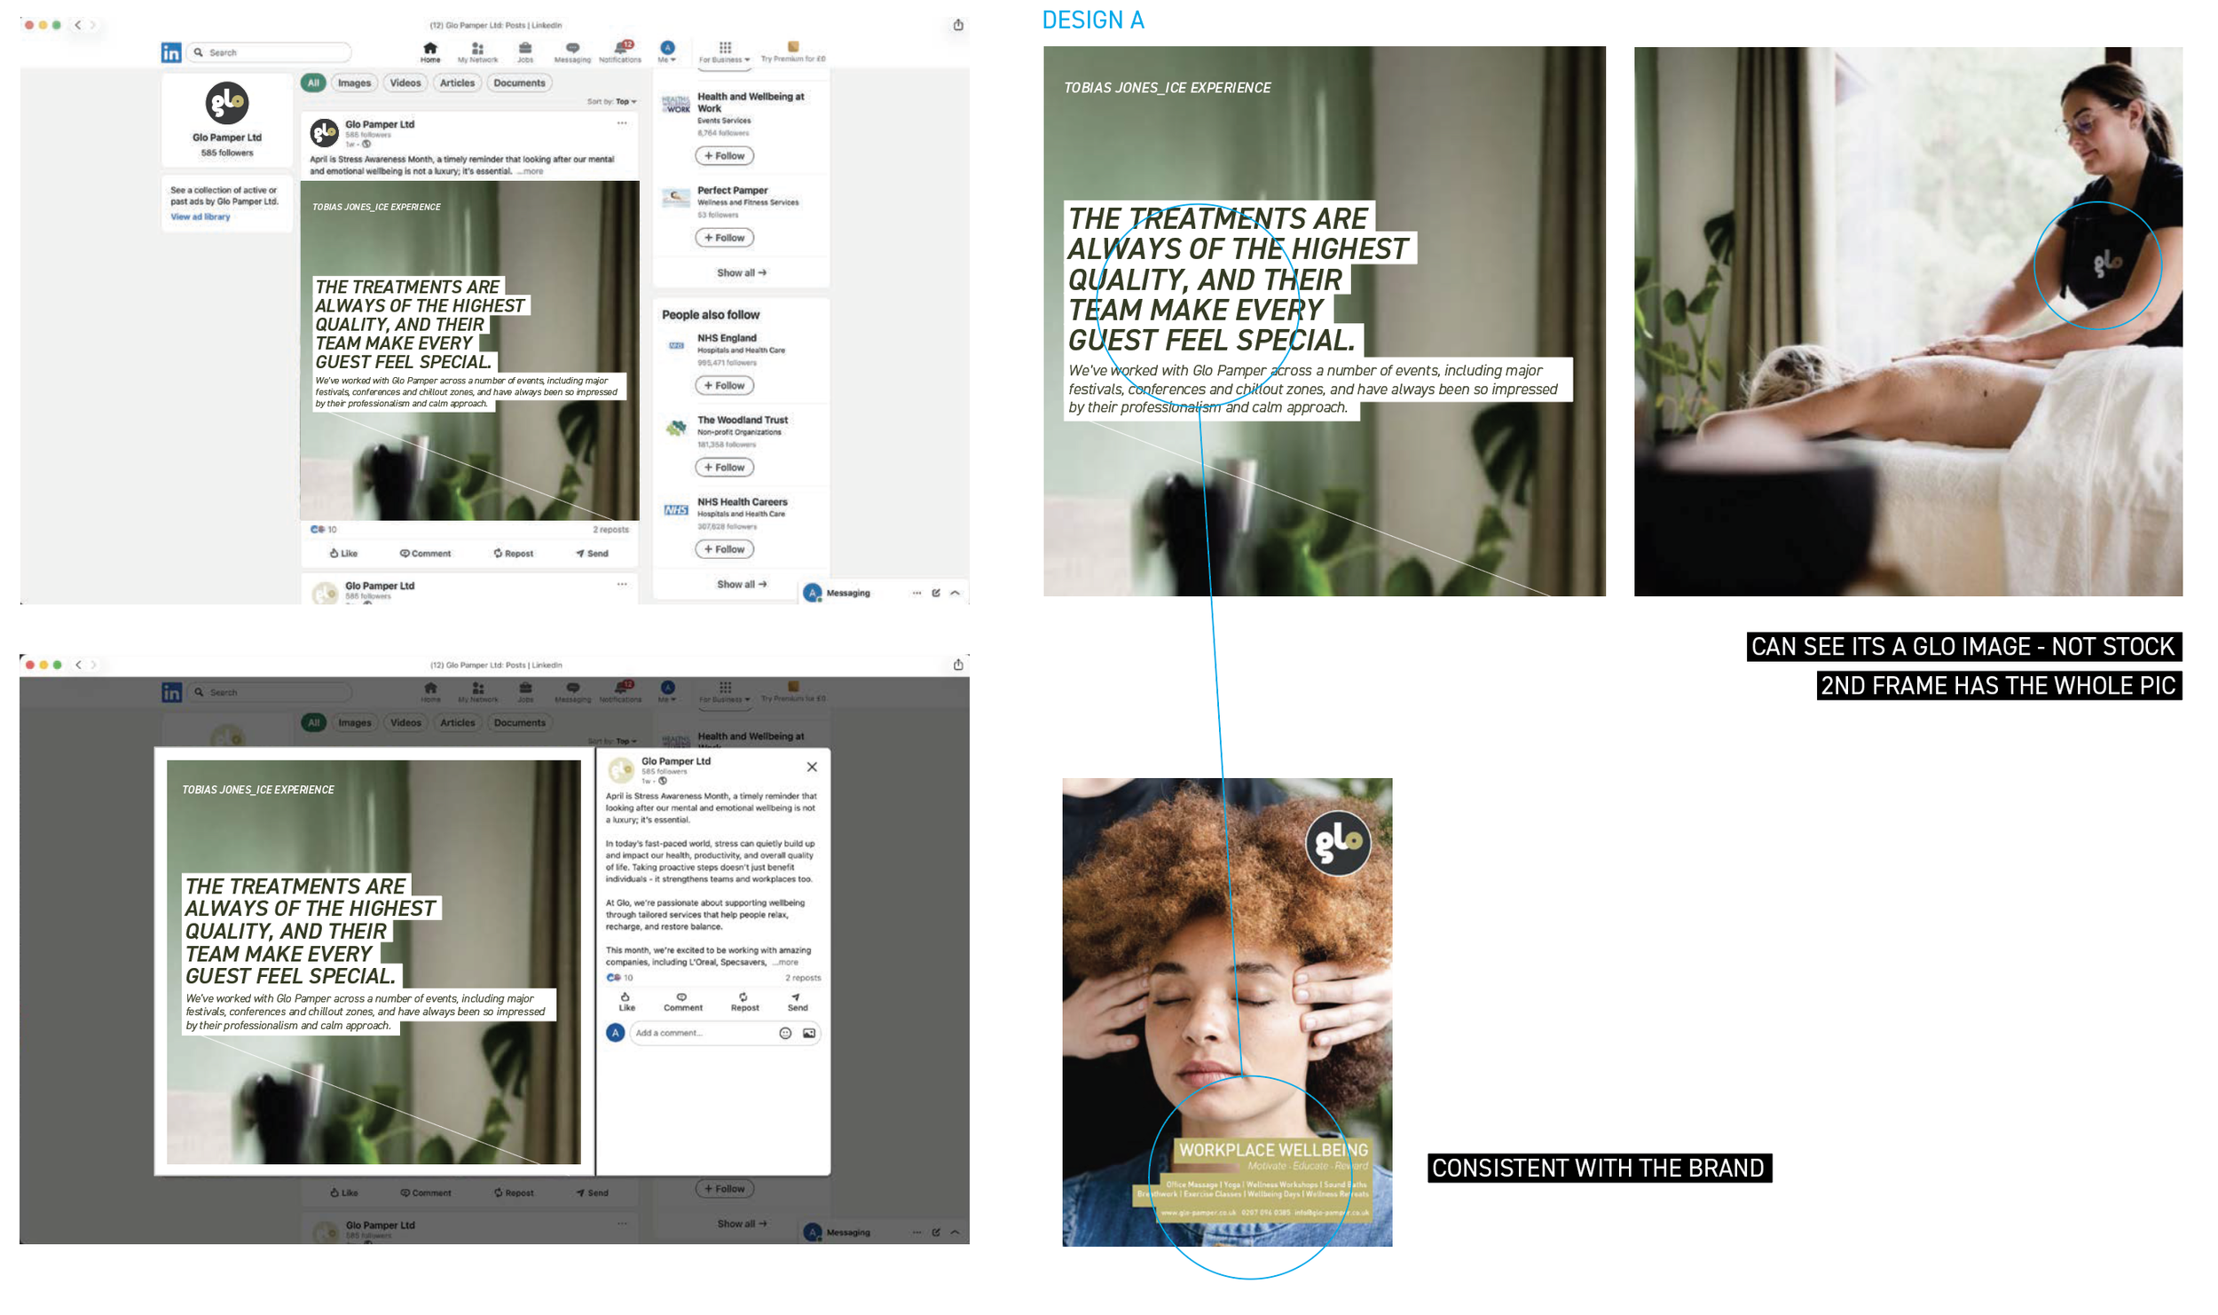The image size is (2218, 1315).
Task: Open '2 reposts' count on upper feed post
Action: point(610,530)
